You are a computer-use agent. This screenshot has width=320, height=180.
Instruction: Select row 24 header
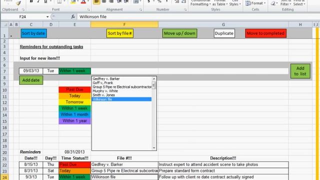point(4,177)
